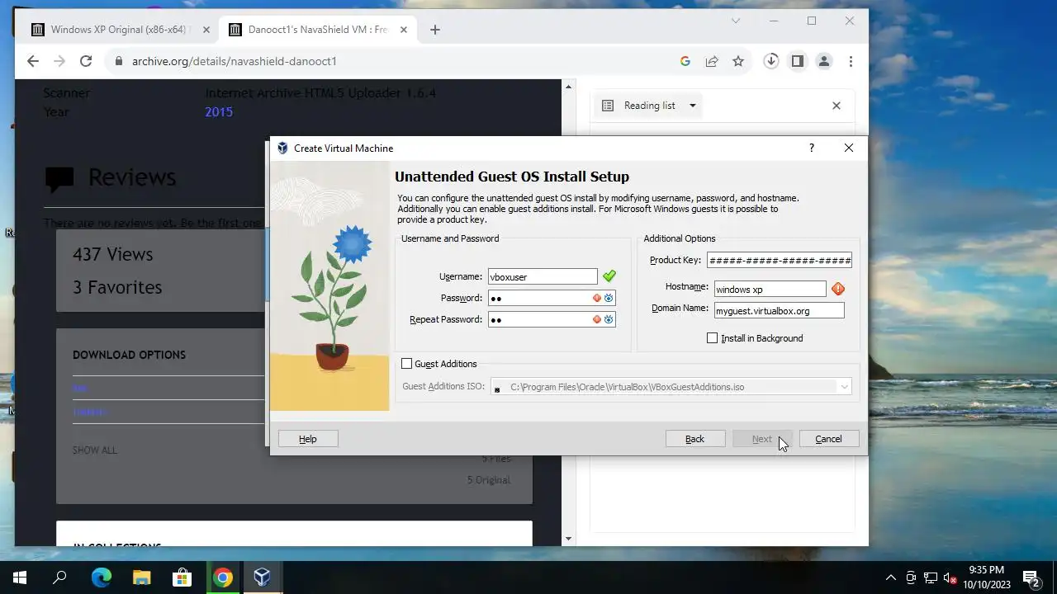Launch Microsoft Edge from taskbar
The image size is (1057, 594).
tap(101, 577)
